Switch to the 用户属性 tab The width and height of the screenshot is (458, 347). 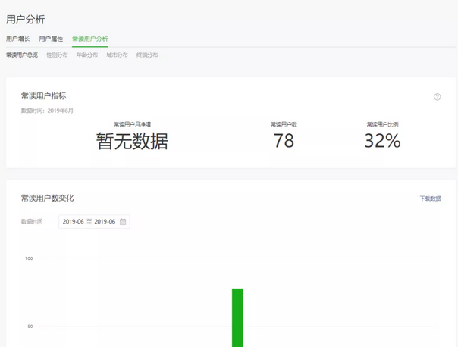[x=51, y=39]
